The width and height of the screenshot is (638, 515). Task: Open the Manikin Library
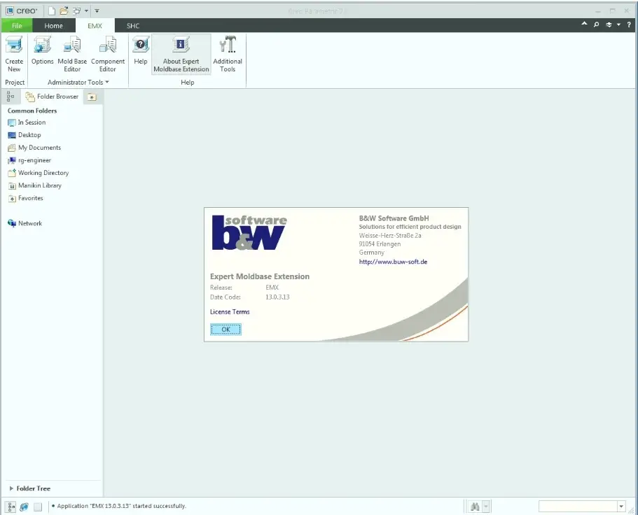34,185
